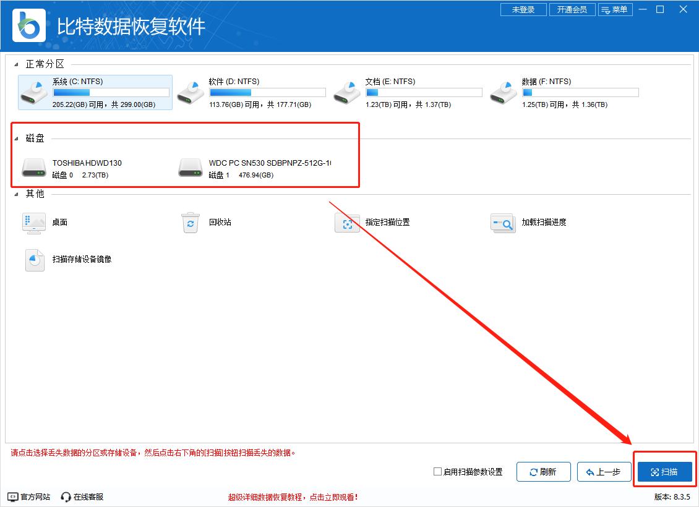The image size is (699, 507).
Task: Select the 系统 (C: NTFS) partition icon
Action: (34, 92)
